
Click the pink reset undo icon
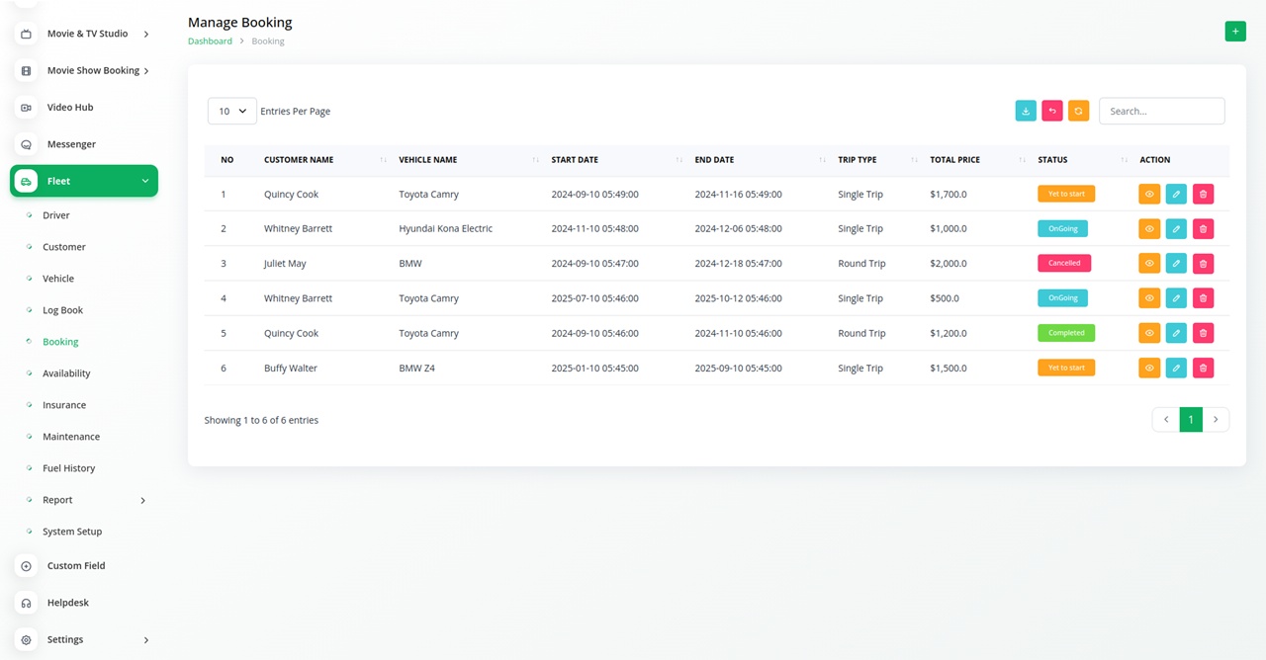(x=1052, y=111)
